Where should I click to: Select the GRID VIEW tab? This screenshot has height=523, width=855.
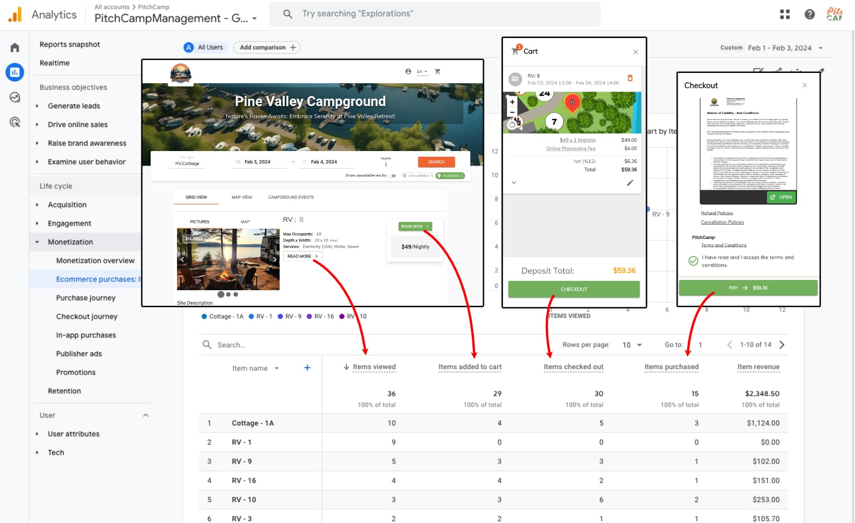(x=196, y=197)
